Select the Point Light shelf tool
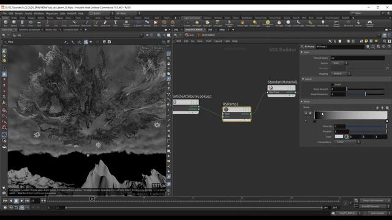Screen dimensions: 392x220 pyautogui.click(x=197, y=23)
